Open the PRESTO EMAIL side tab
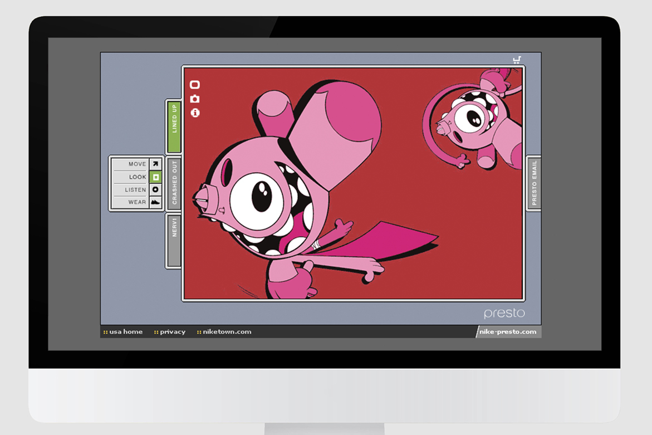This screenshot has height=435, width=652. point(534,183)
